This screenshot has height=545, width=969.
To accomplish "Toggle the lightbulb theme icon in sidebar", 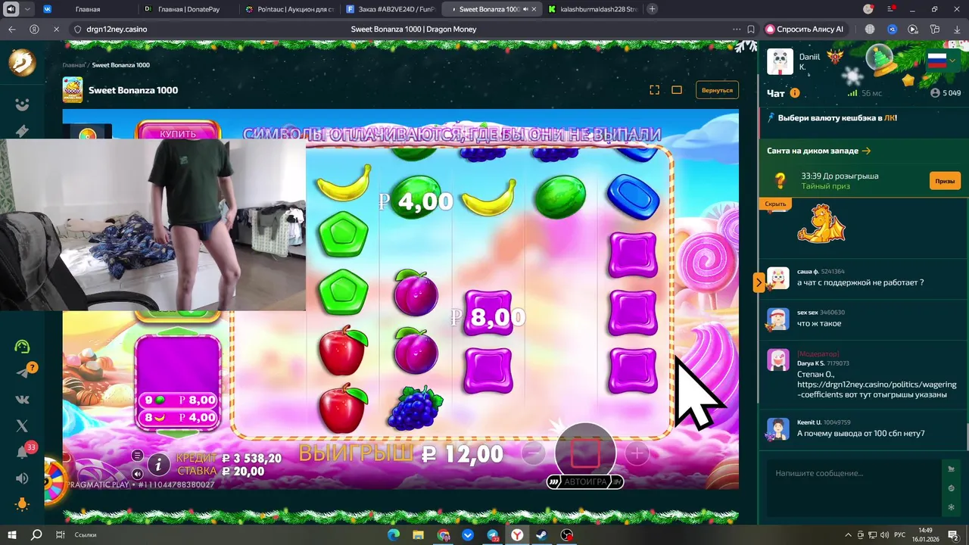I will point(22,504).
